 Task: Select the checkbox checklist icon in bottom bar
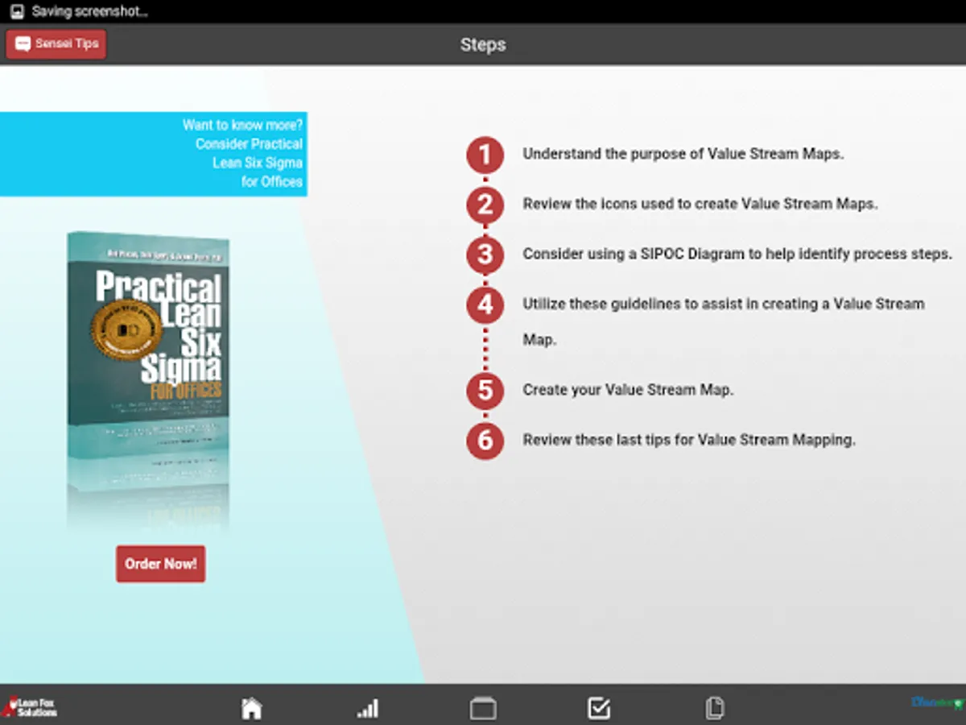tap(599, 708)
